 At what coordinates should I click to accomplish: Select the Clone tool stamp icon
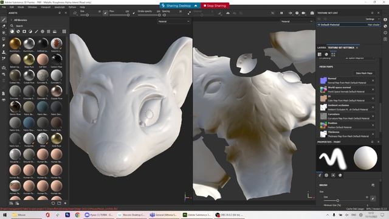click(x=4, y=52)
